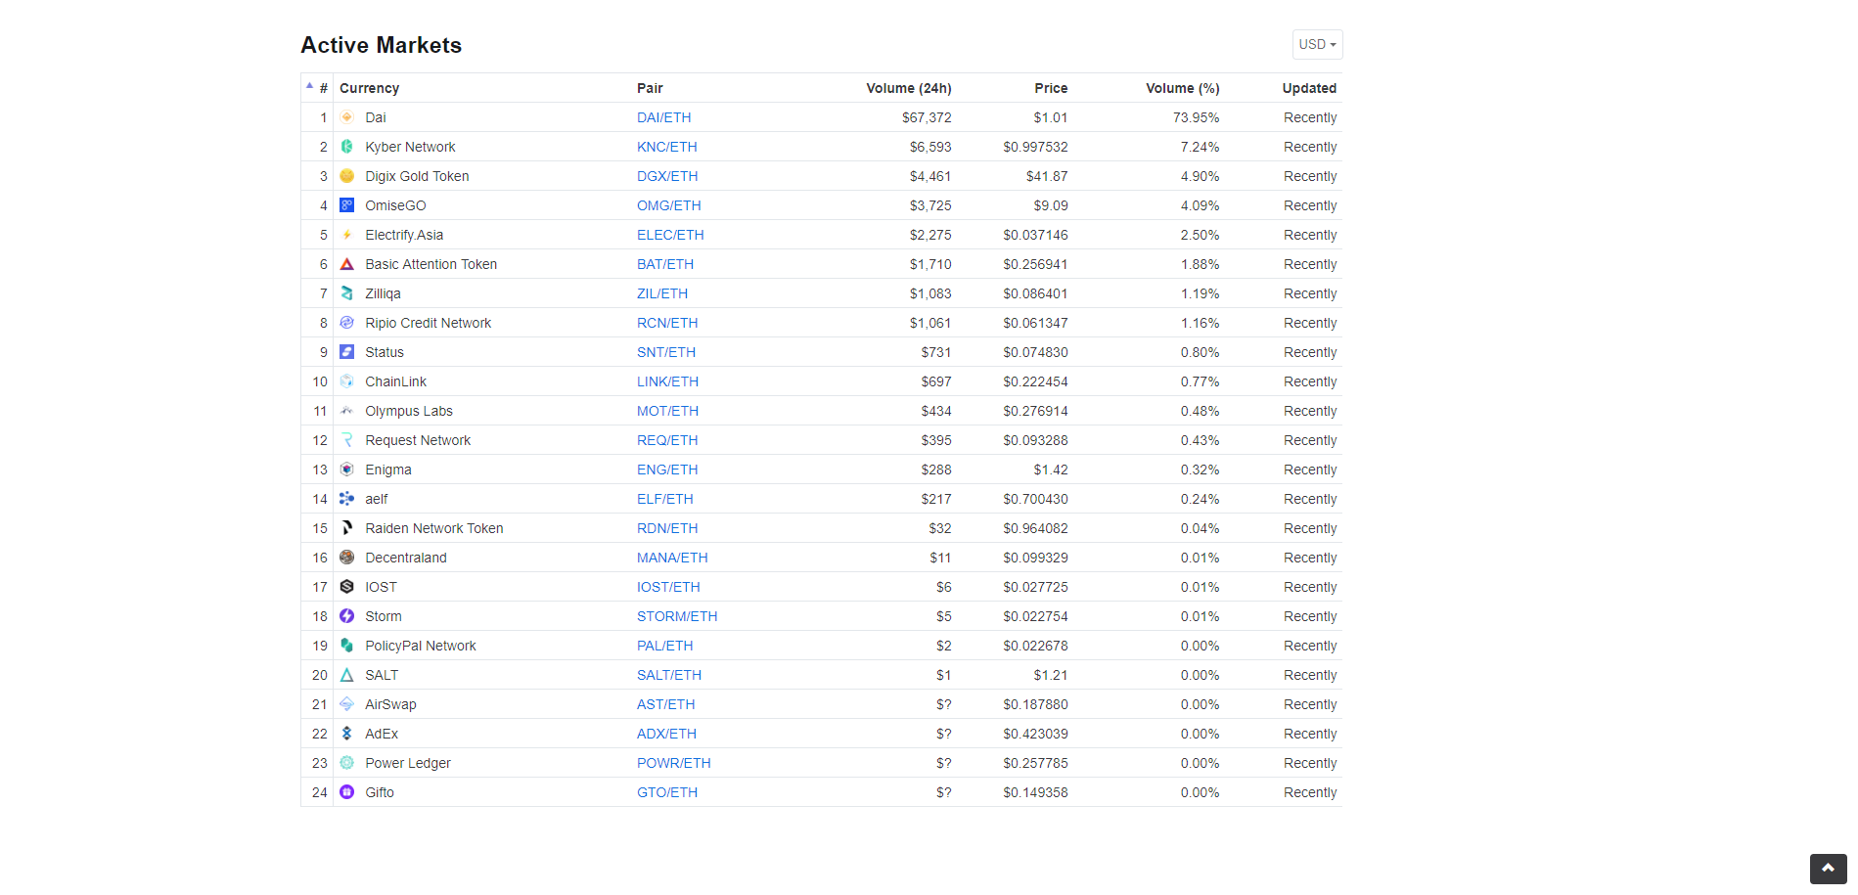Screen dimensions: 1858x895
Task: Click the PolicyPal Network name
Action: [421, 646]
